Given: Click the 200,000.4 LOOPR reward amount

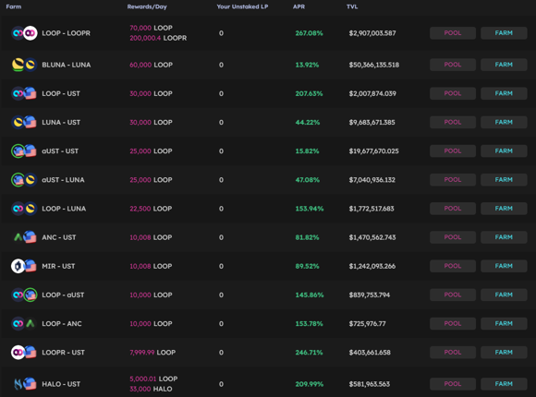Looking at the screenshot, I should tap(158, 38).
